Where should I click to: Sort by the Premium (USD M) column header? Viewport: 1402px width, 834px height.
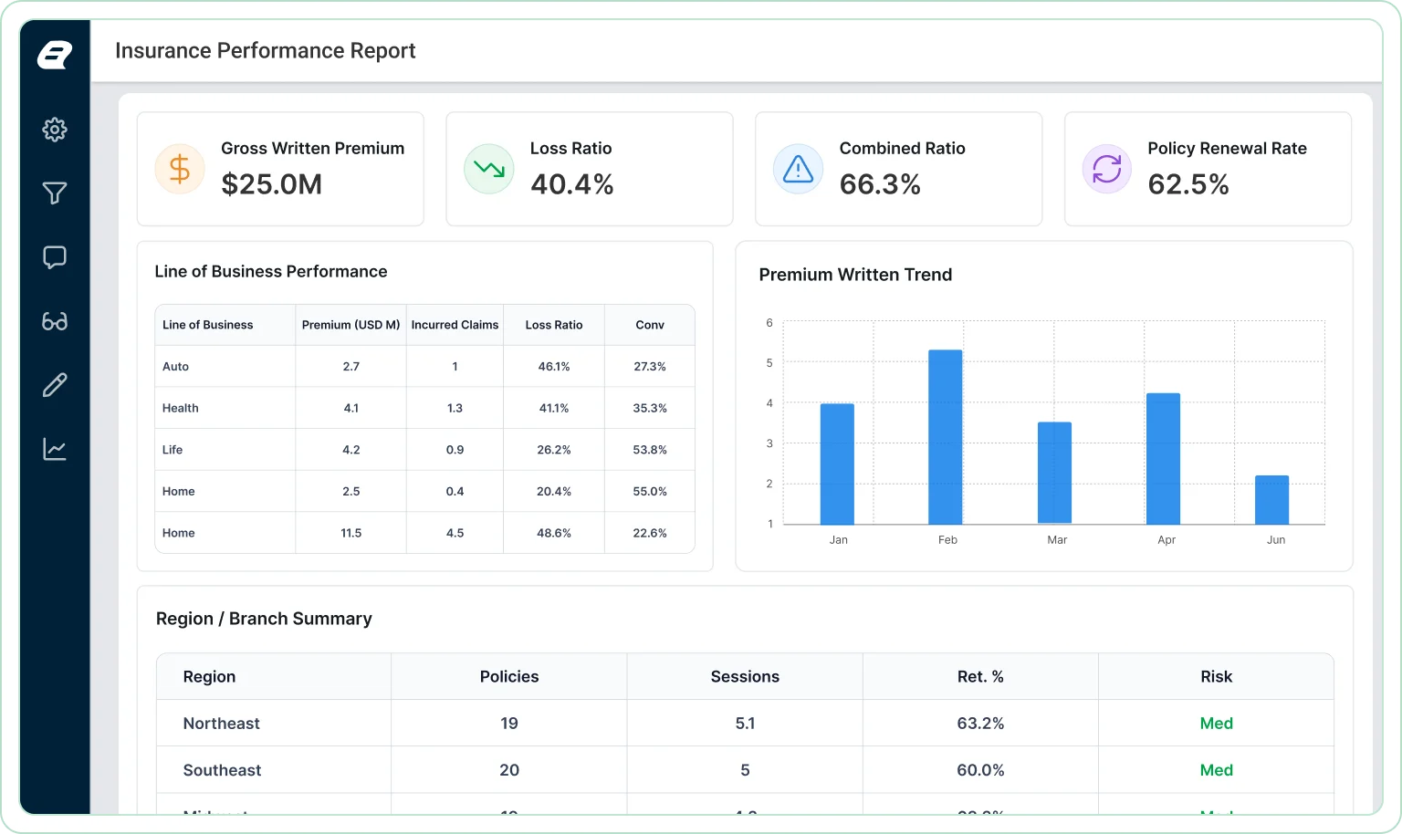click(351, 325)
